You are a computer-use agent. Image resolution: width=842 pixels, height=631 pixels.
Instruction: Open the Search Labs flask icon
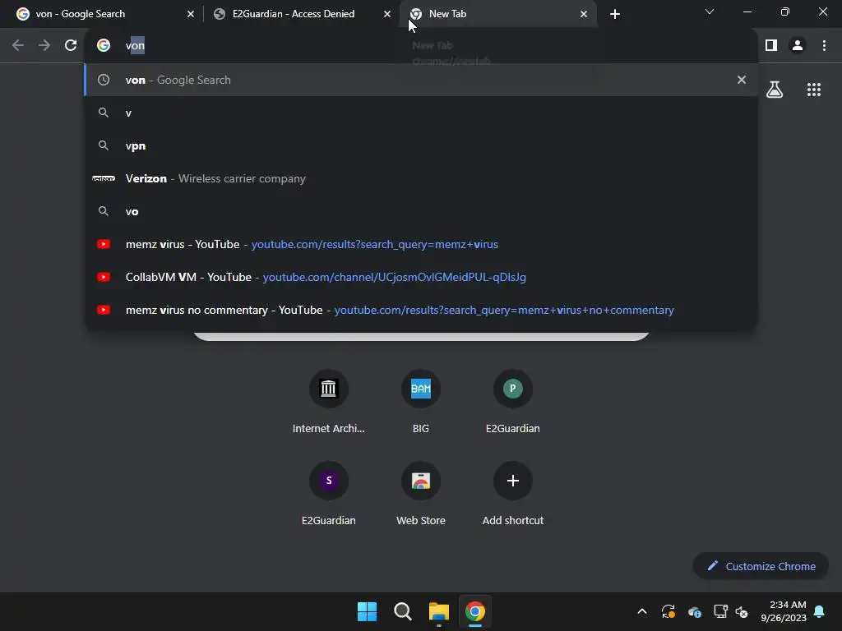click(775, 90)
